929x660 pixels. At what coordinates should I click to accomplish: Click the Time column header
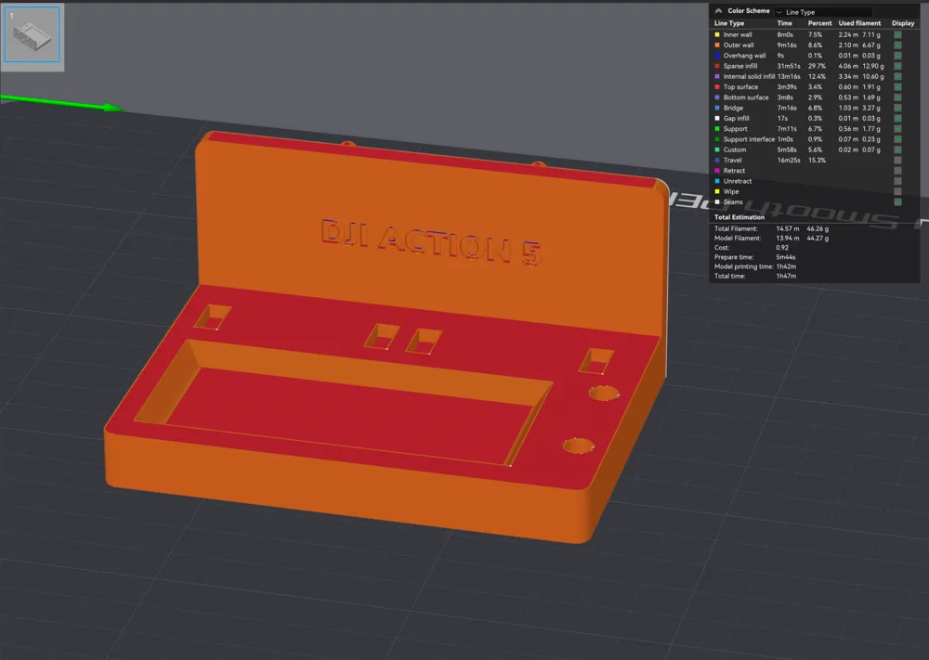coord(784,24)
